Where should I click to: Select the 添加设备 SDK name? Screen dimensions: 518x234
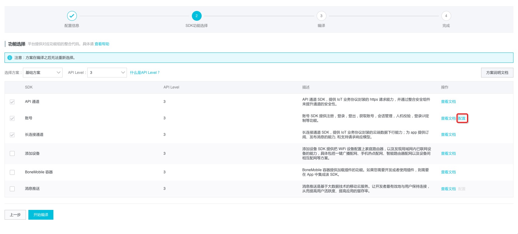[x=32, y=153]
